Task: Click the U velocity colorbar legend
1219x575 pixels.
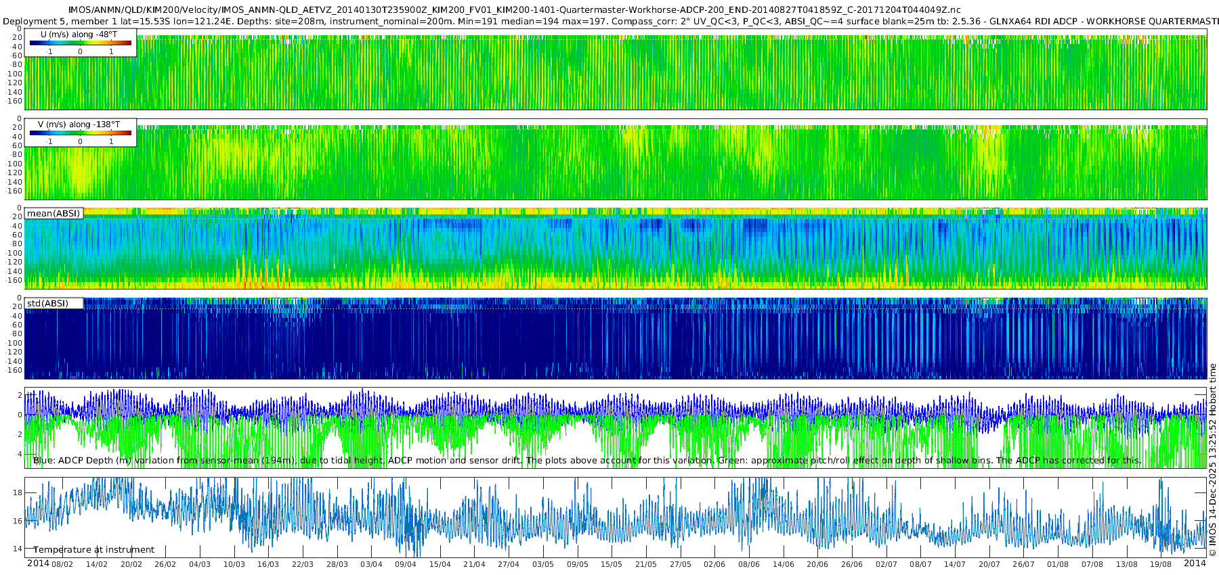Action: pyautogui.click(x=81, y=43)
